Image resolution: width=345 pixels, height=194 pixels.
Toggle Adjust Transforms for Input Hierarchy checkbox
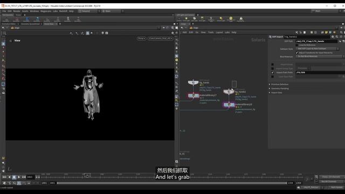296,53
